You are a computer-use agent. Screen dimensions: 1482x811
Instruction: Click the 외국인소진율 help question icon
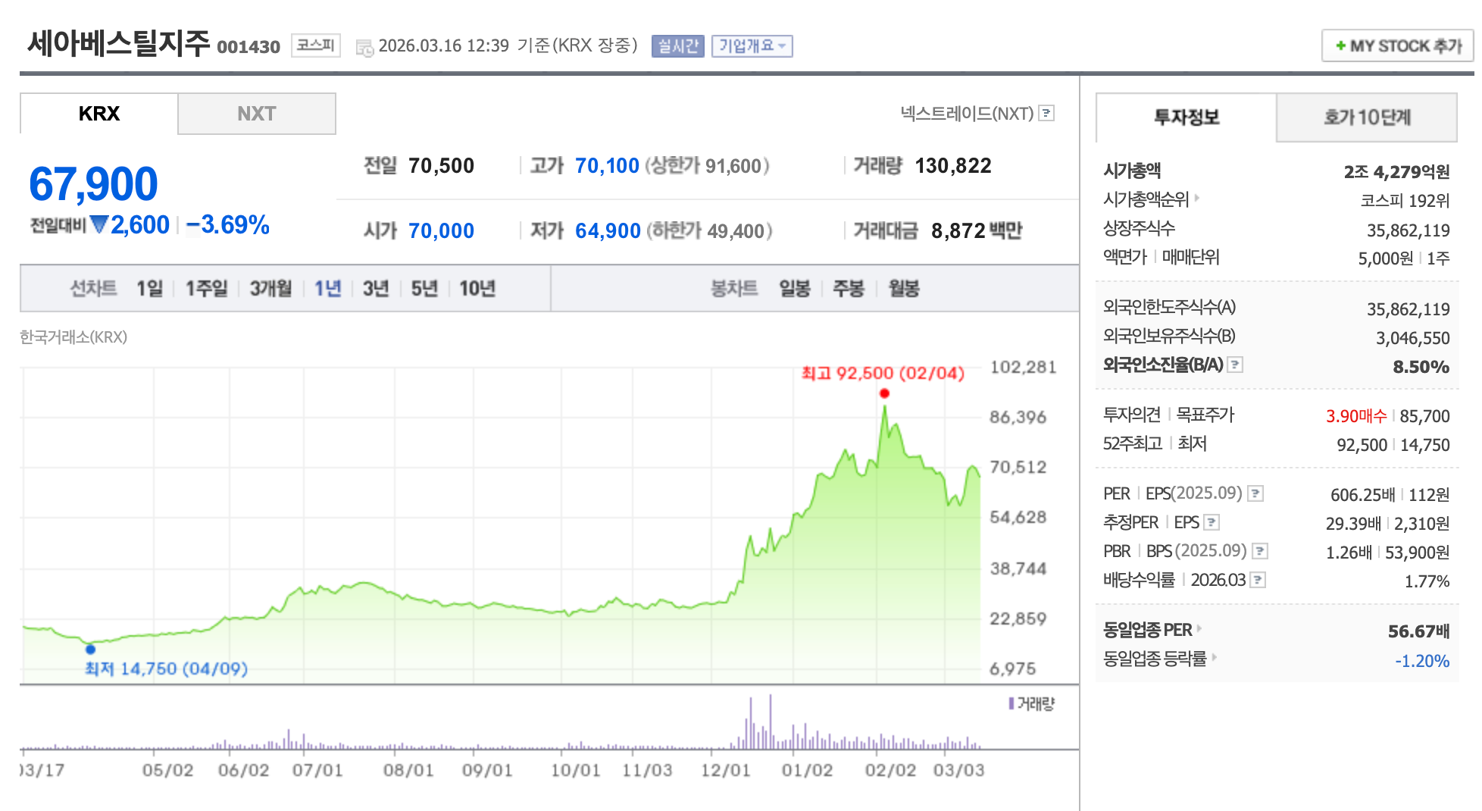pyautogui.click(x=1235, y=365)
